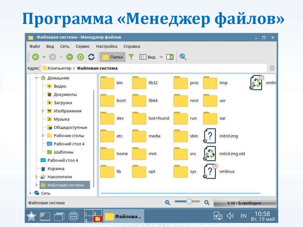Expand the Рабочие столы tree node
Viewport: 303px width, 227px height.
pyautogui.click(x=43, y=136)
